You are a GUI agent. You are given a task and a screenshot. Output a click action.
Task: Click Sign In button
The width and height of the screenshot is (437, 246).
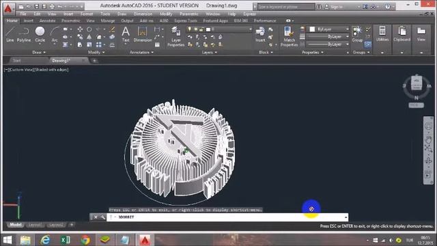pos(337,7)
